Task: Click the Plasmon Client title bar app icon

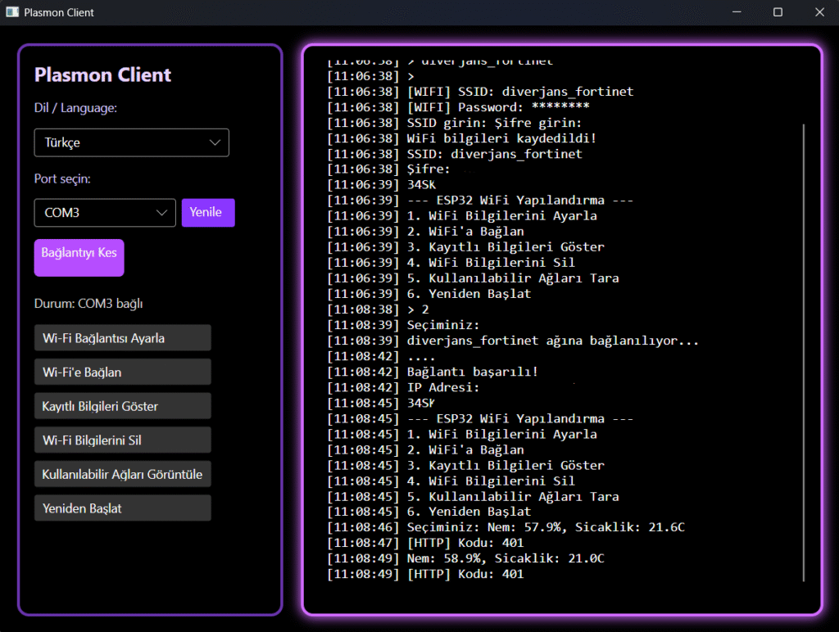Action: pyautogui.click(x=12, y=12)
